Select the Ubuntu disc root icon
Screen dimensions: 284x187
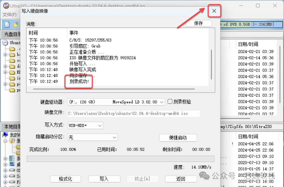(5, 43)
